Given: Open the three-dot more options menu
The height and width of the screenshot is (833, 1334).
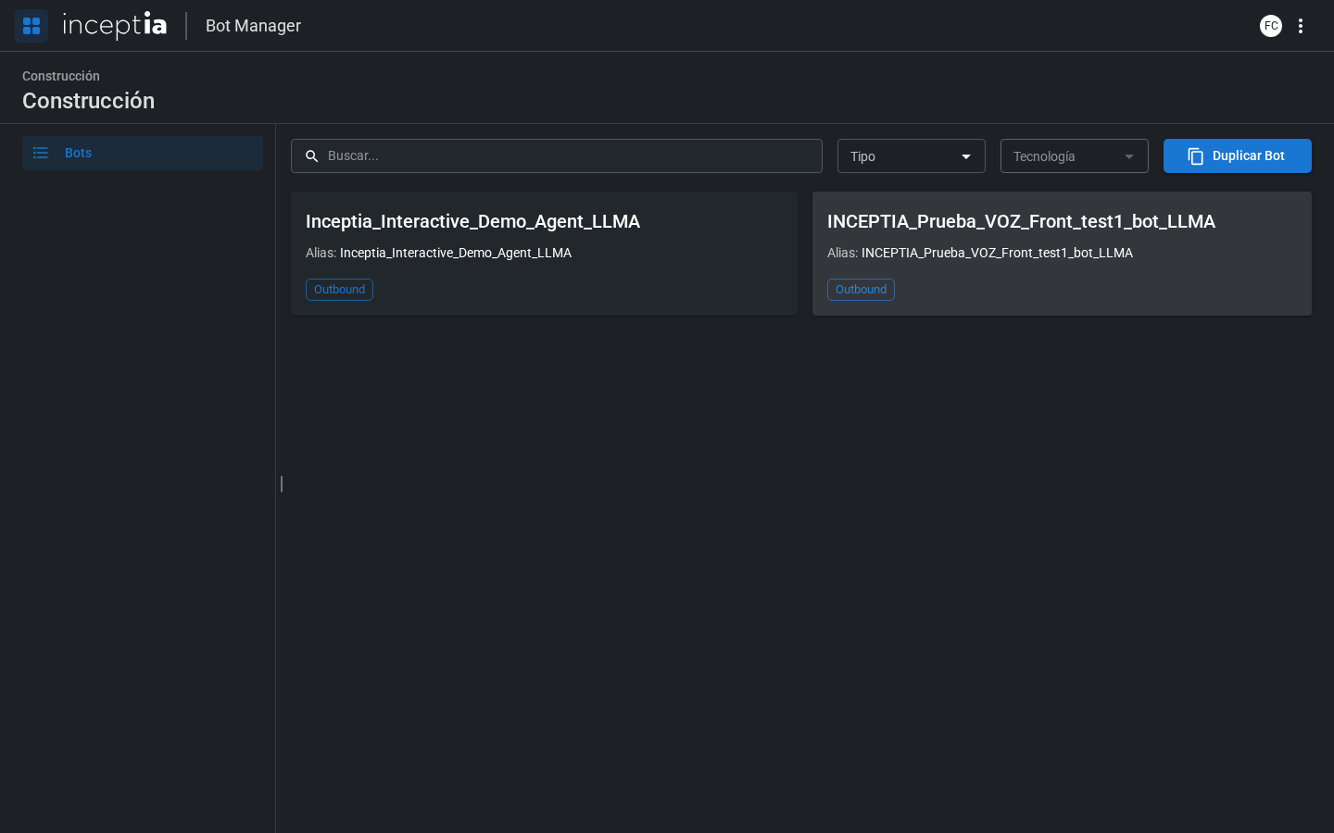Looking at the screenshot, I should coord(1301,26).
